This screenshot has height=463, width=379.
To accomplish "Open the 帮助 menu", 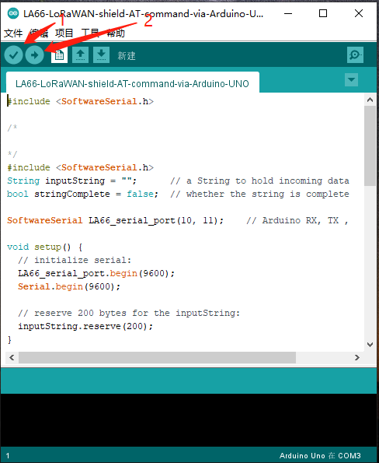I will [x=116, y=33].
